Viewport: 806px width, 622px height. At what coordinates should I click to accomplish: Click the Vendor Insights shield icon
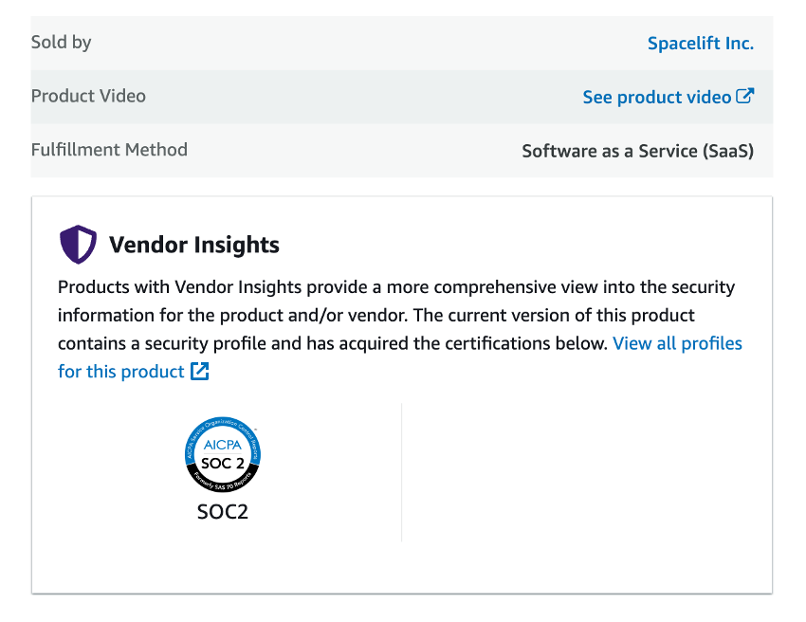point(78,245)
